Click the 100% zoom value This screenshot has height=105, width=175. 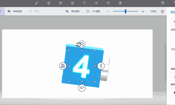pyautogui.click(x=153, y=11)
